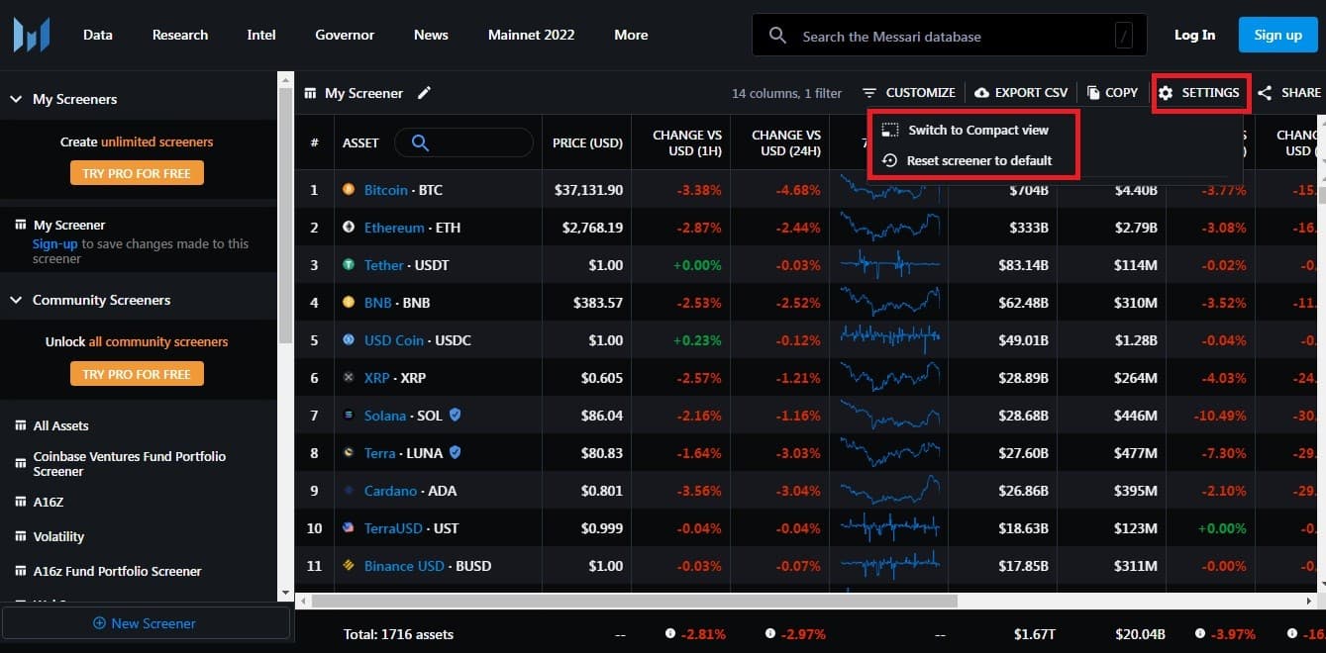Screen dimensions: 1326x653
Task: Click the New Screener button
Action: [145, 623]
